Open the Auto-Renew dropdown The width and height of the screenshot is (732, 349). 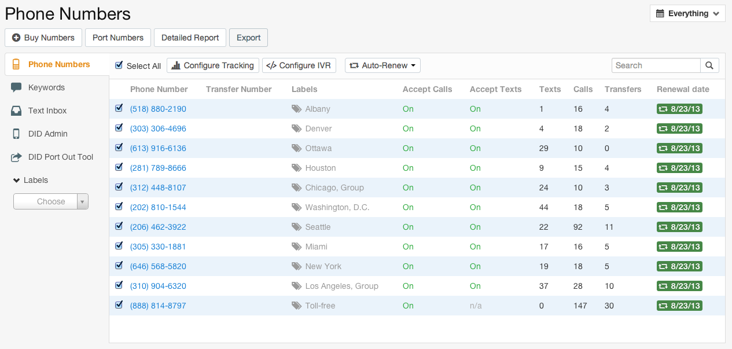click(x=382, y=65)
